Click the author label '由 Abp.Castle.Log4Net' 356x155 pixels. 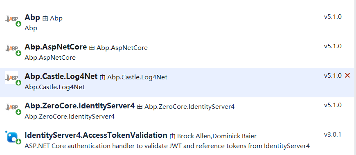(133, 77)
